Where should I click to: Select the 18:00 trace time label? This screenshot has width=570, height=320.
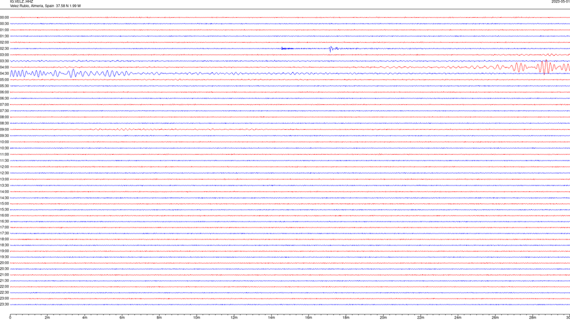coord(4,239)
